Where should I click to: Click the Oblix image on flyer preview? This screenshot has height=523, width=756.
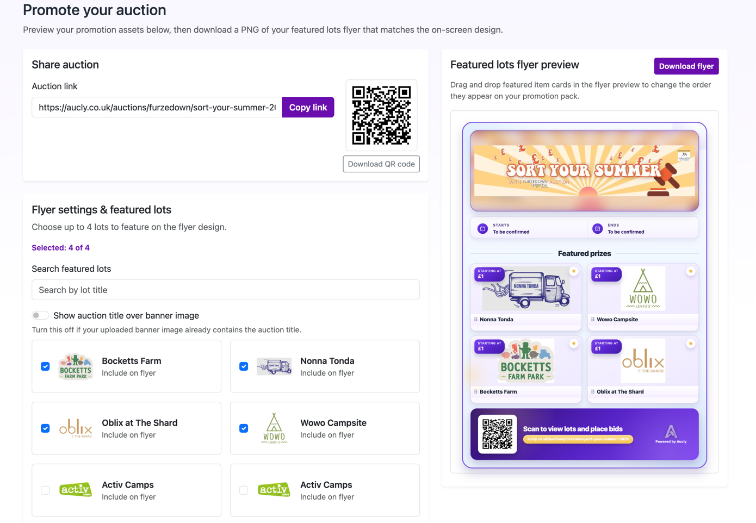(x=643, y=361)
